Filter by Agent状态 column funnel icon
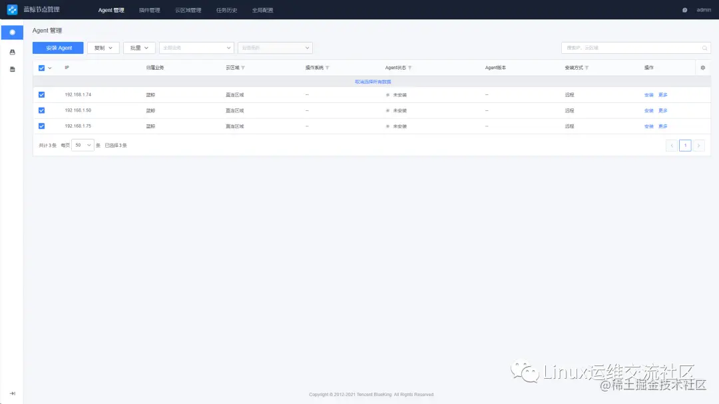 click(x=410, y=68)
